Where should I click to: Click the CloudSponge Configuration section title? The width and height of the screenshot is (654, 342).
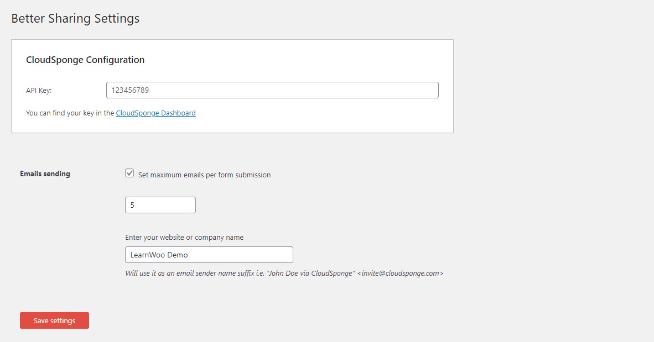pos(85,60)
